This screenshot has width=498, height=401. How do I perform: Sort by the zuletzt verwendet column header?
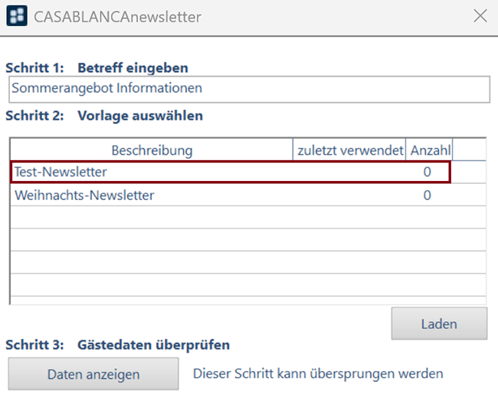click(349, 150)
